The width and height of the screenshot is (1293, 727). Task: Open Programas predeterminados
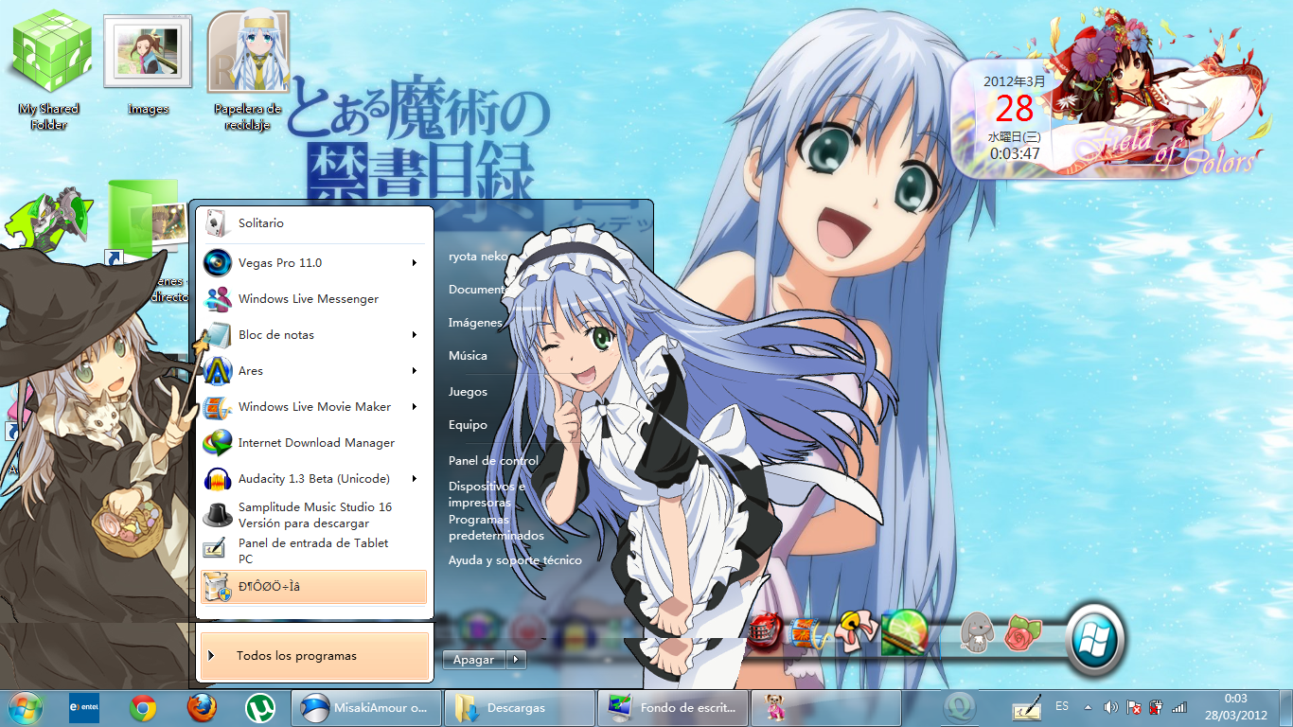(496, 527)
